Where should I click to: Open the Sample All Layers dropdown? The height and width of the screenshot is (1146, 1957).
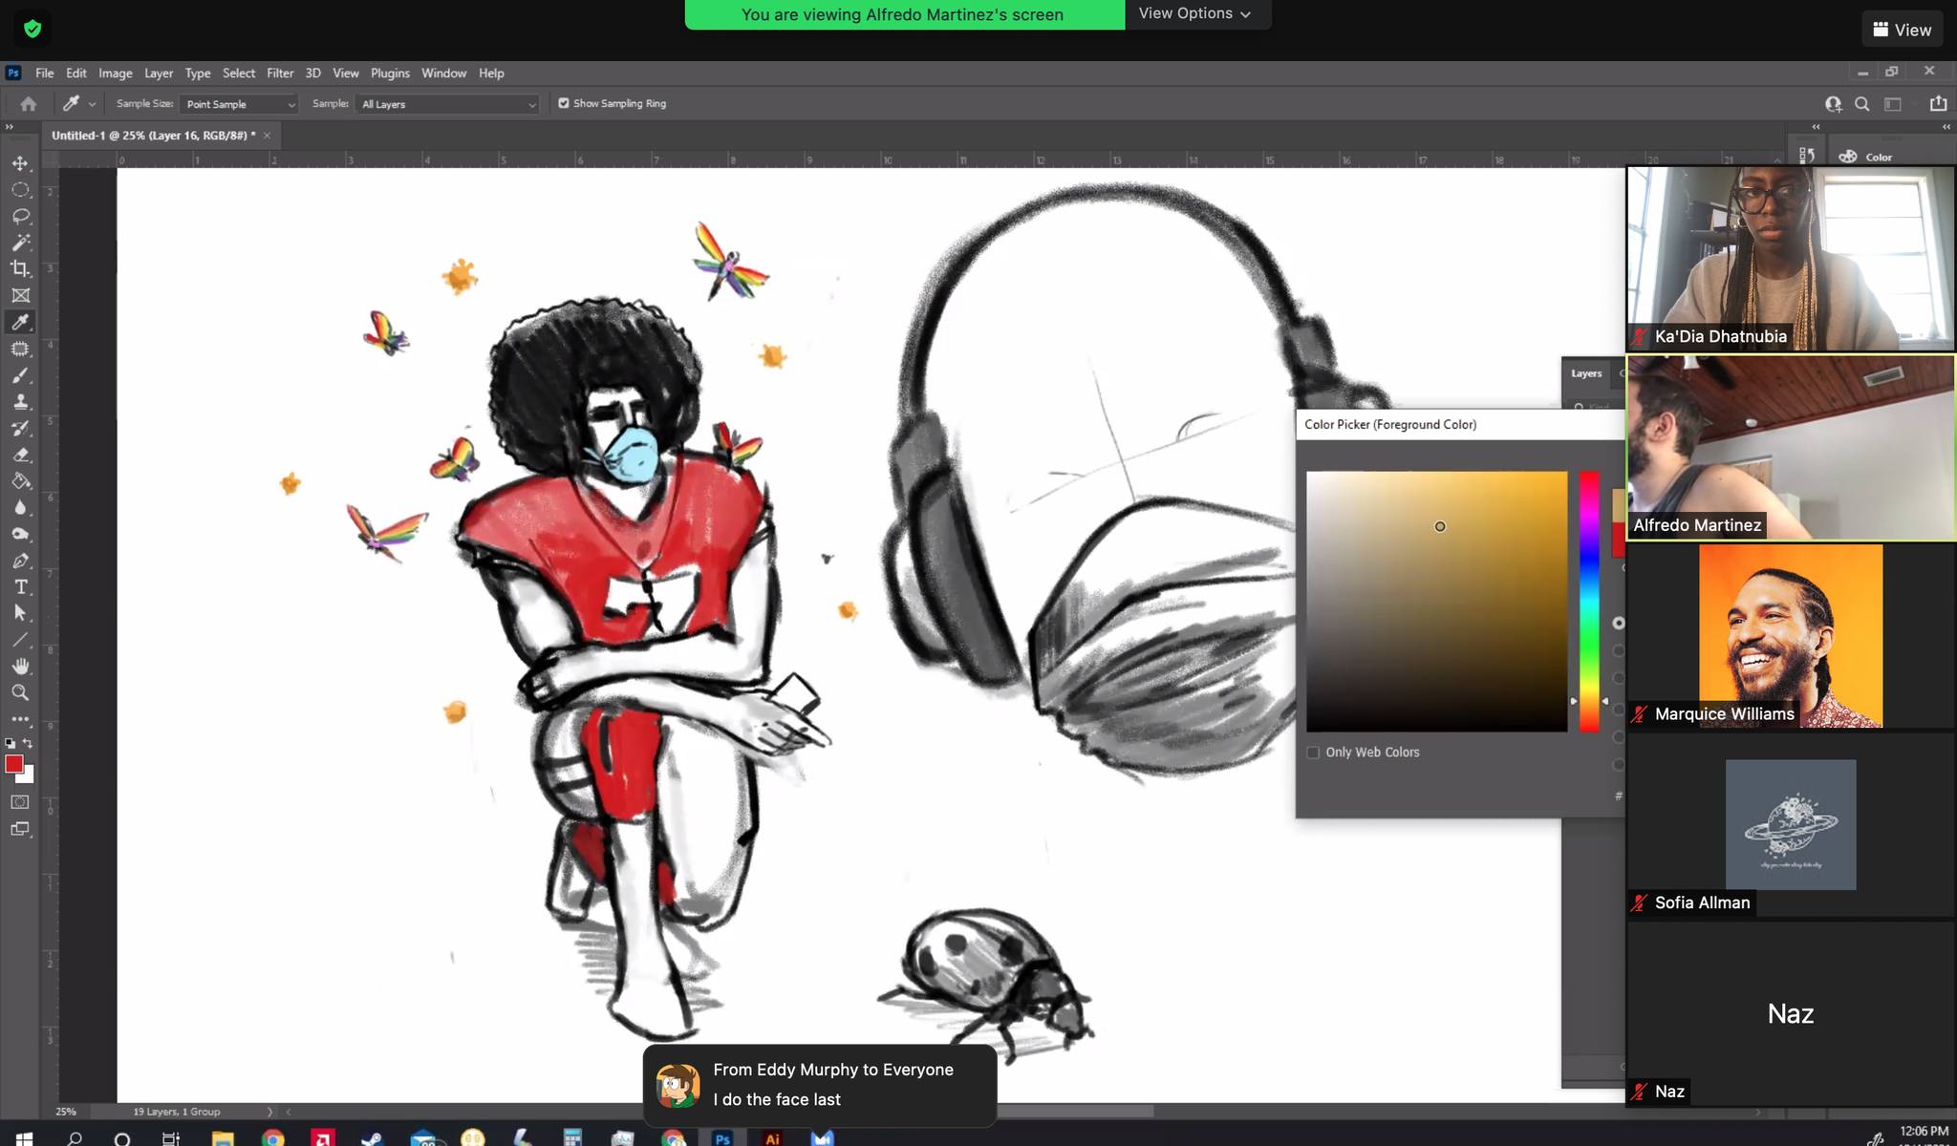(448, 104)
